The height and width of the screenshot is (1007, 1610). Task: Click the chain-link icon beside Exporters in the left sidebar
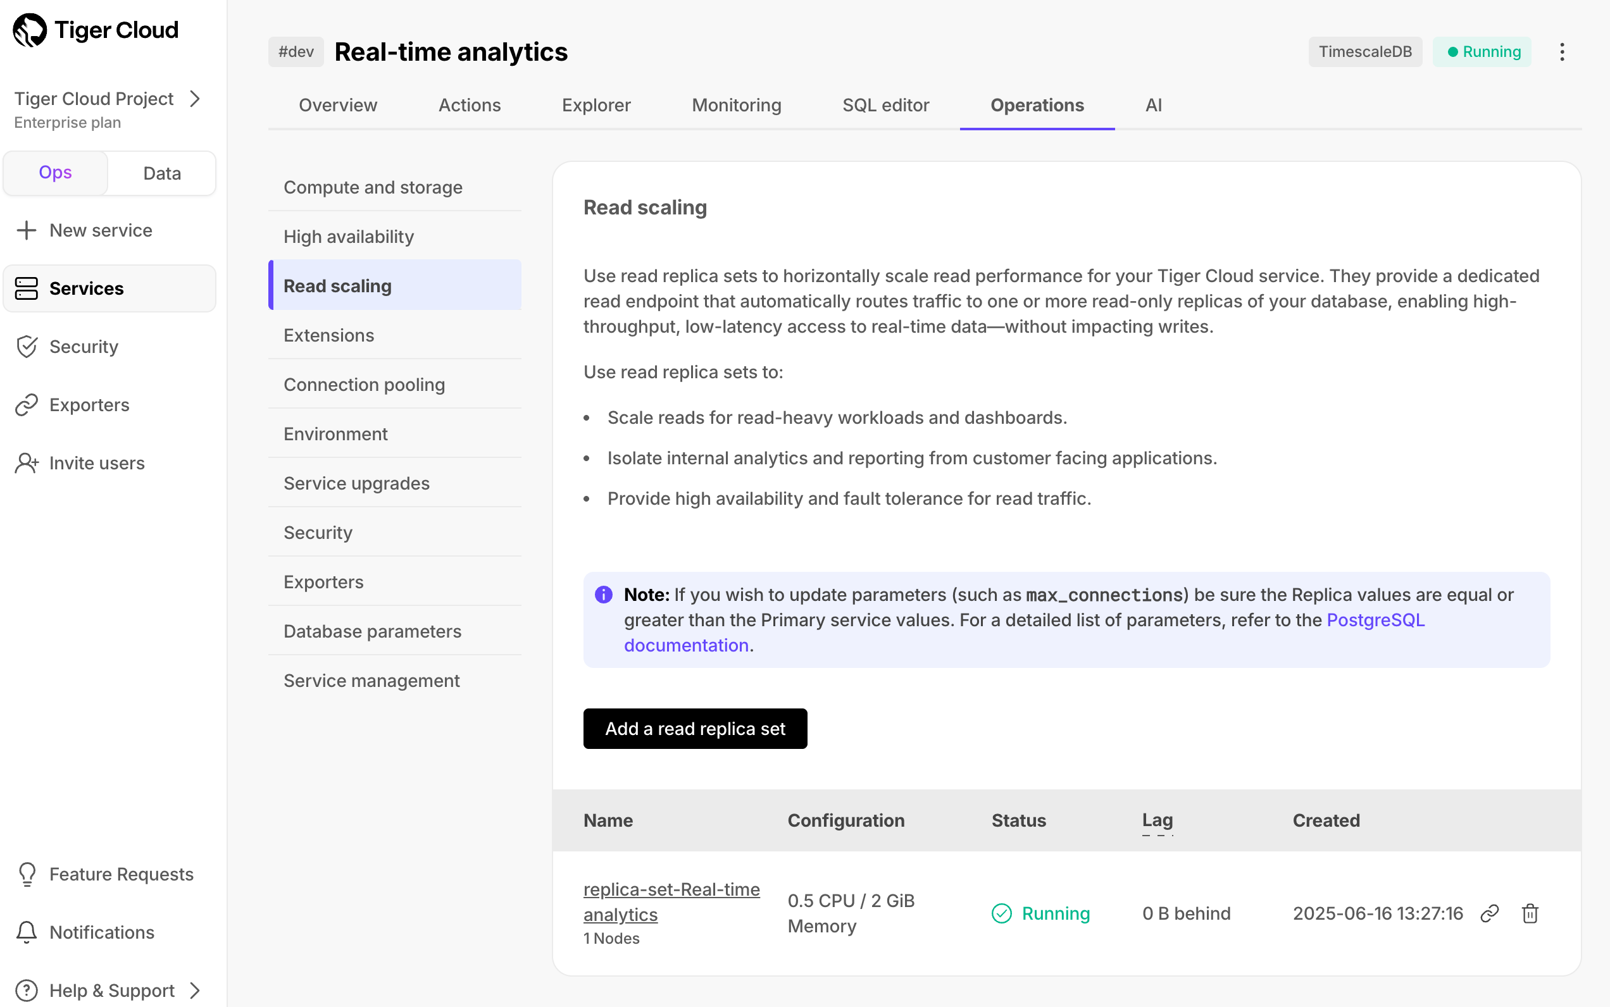(x=27, y=405)
